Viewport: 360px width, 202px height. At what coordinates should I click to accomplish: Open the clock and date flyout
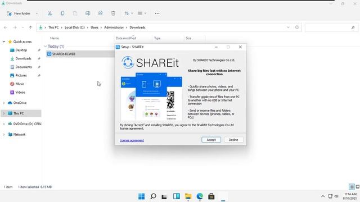[x=350, y=196]
